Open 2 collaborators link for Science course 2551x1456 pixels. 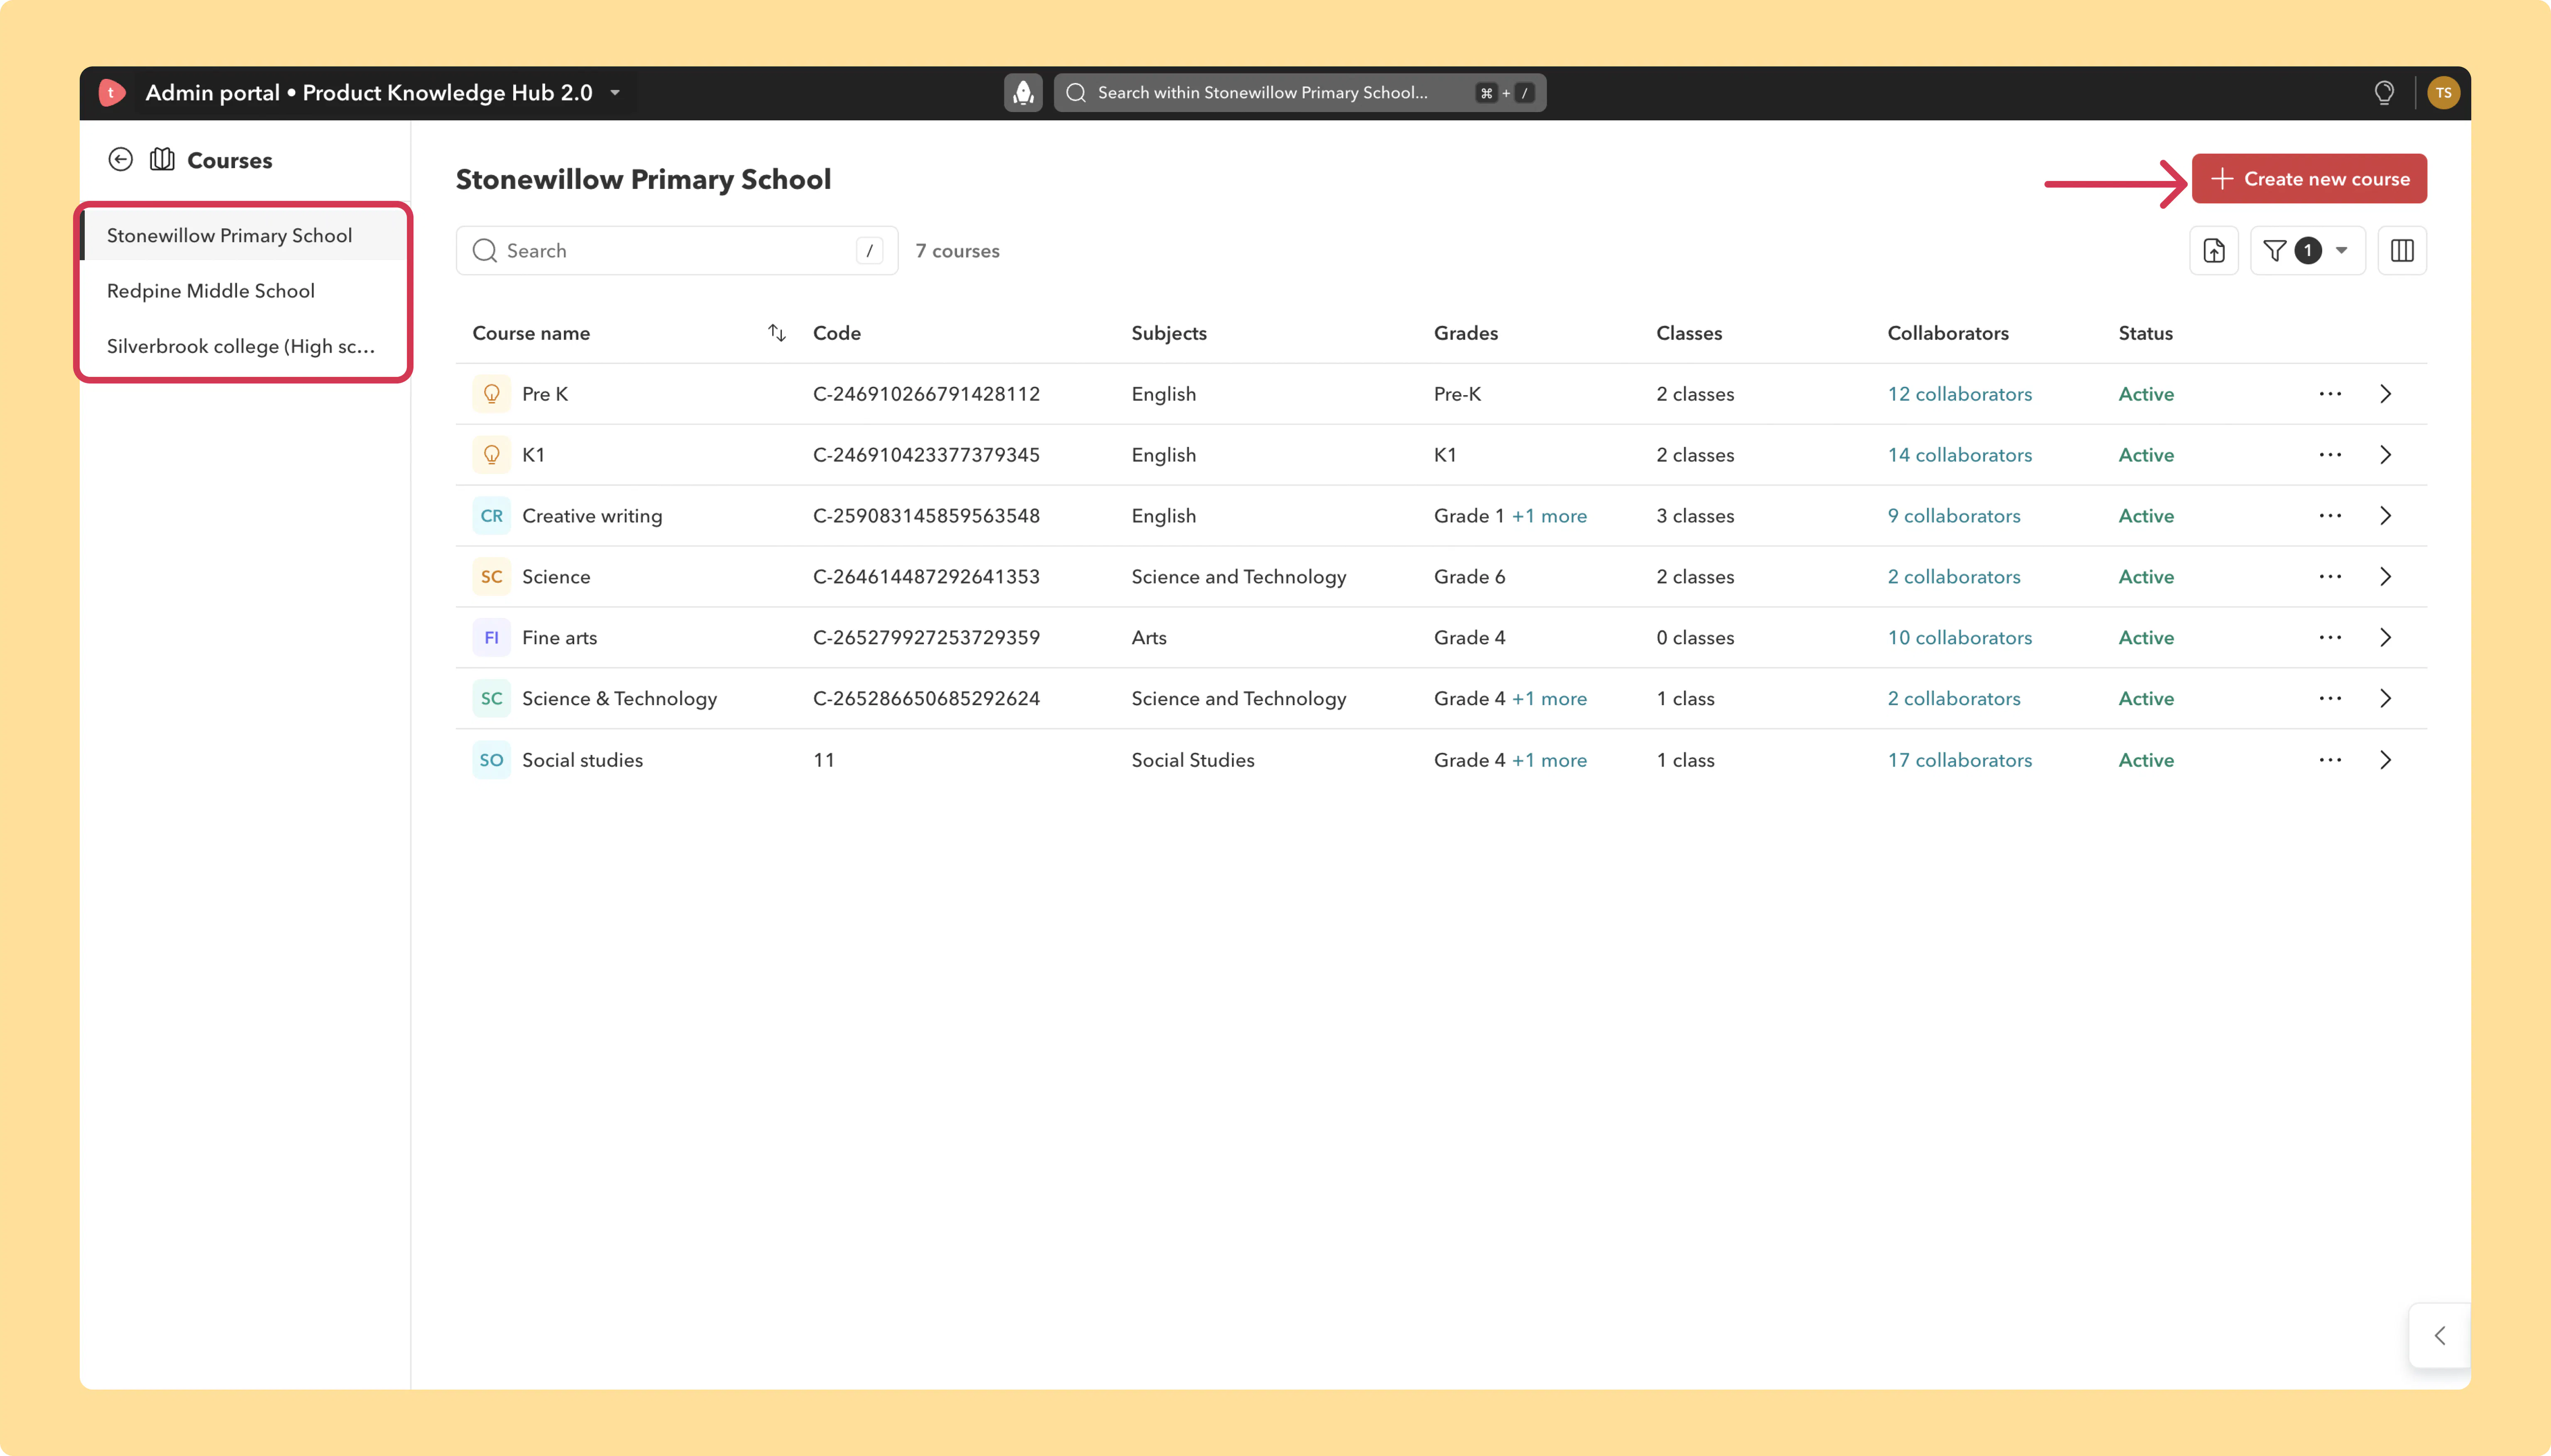[x=1954, y=577]
